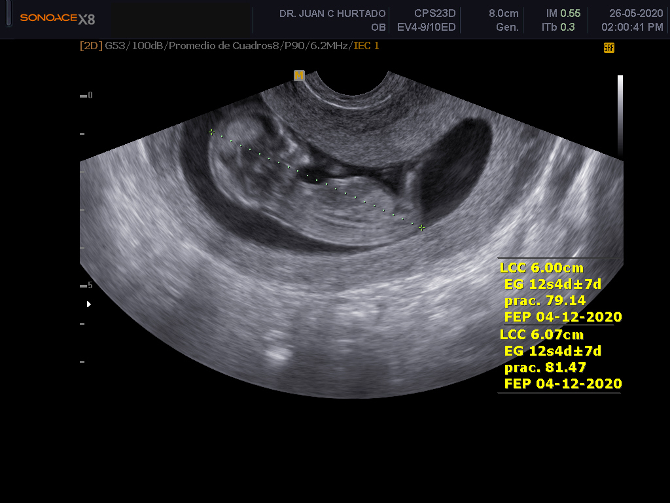Click the text G53/100dB
This screenshot has width=670, height=503.
click(135, 46)
